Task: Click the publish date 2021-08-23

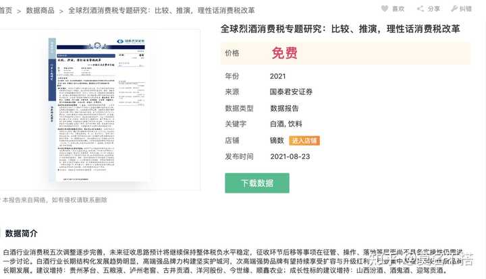Action: pyautogui.click(x=290, y=156)
